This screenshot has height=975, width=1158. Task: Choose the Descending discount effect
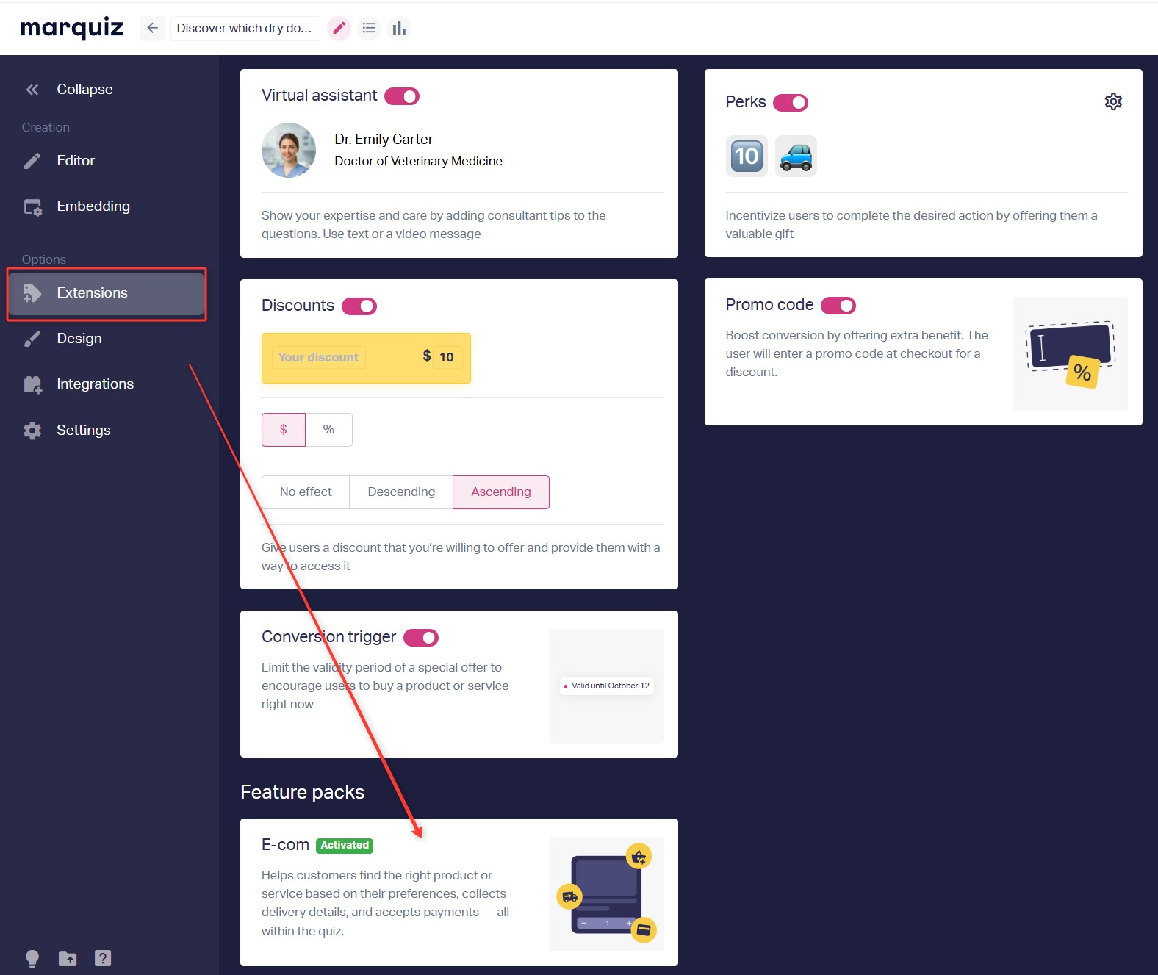[x=401, y=492]
